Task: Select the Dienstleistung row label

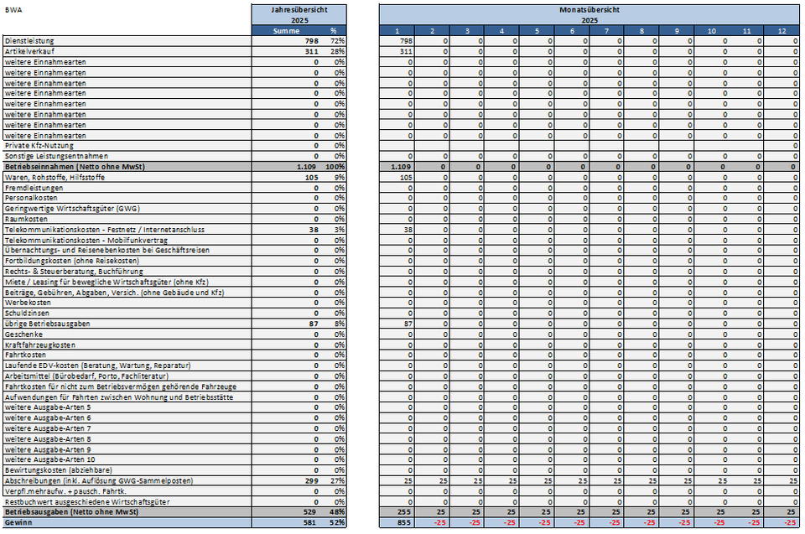Action: point(29,41)
